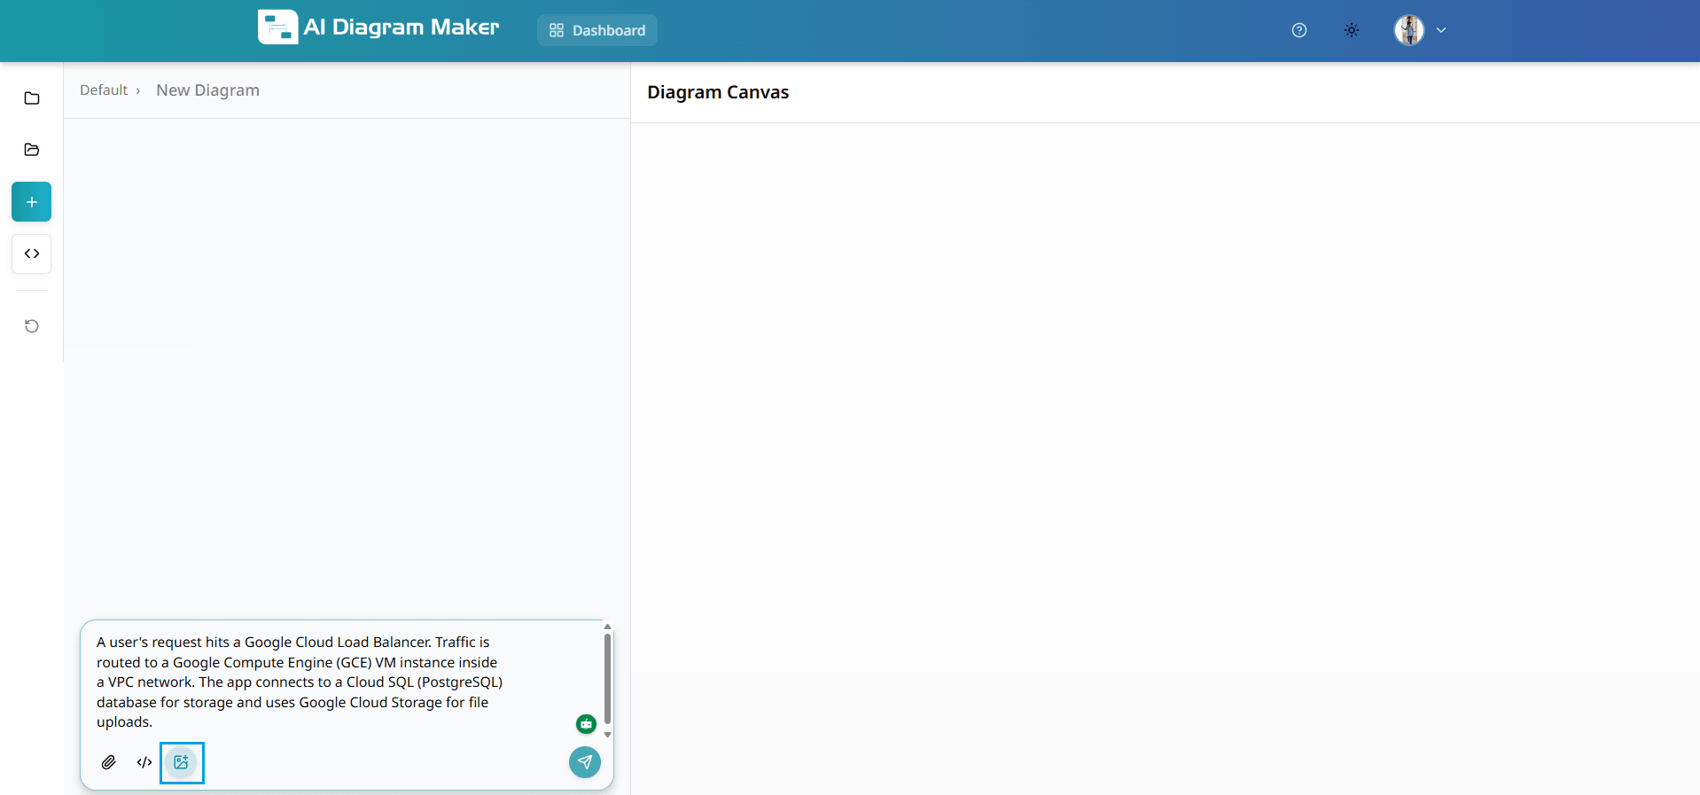1700x795 pixels.
Task: Attach a file with the paperclip icon
Action: point(109,762)
